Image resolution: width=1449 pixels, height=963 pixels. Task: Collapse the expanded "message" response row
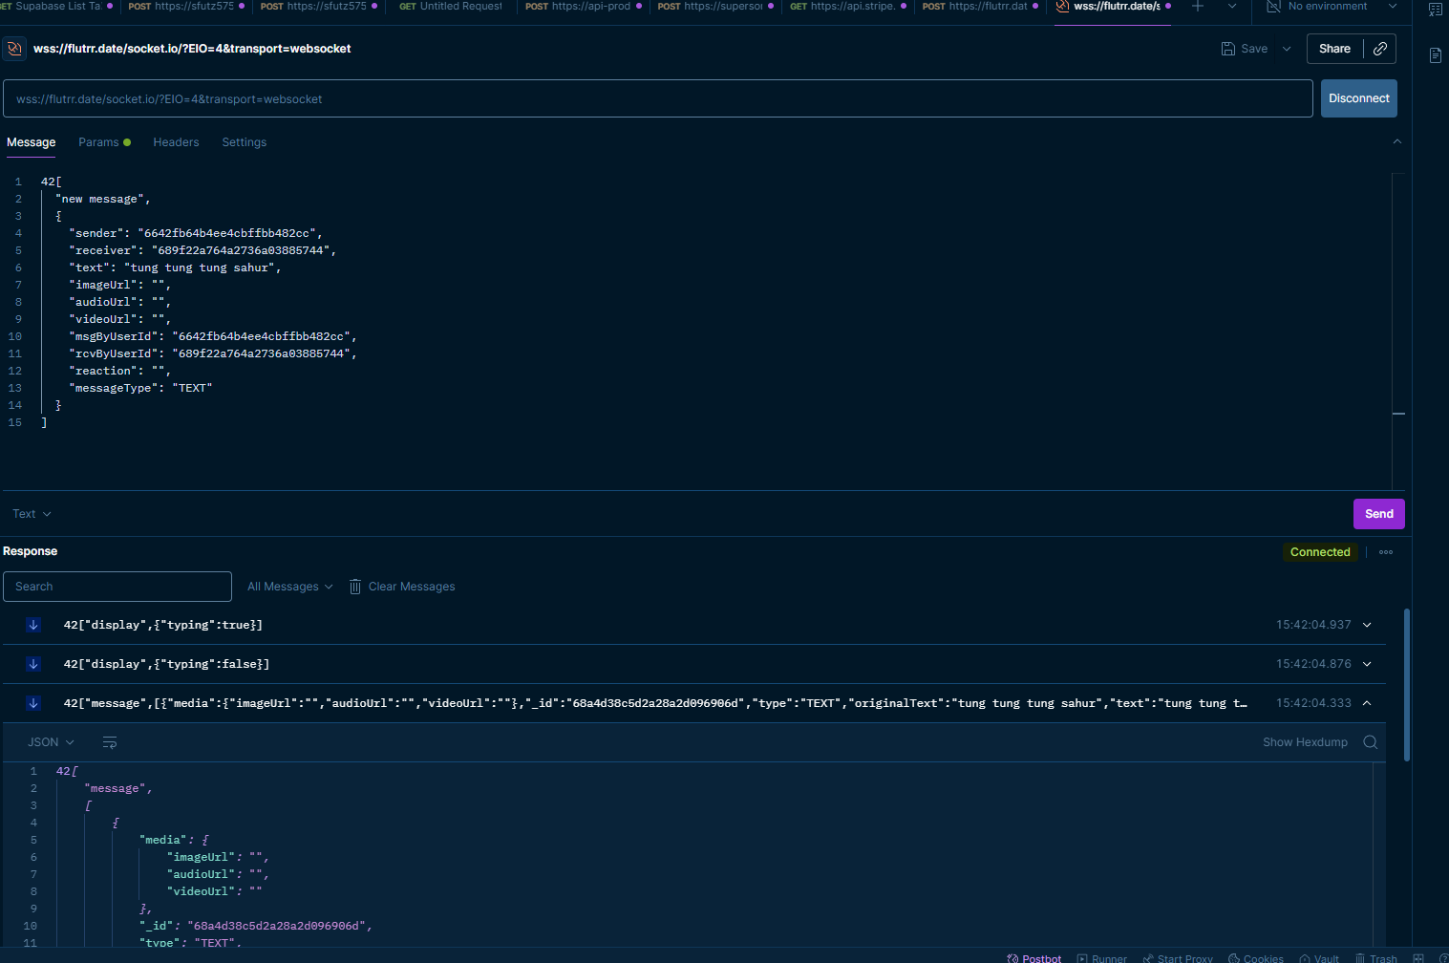coord(1367,703)
